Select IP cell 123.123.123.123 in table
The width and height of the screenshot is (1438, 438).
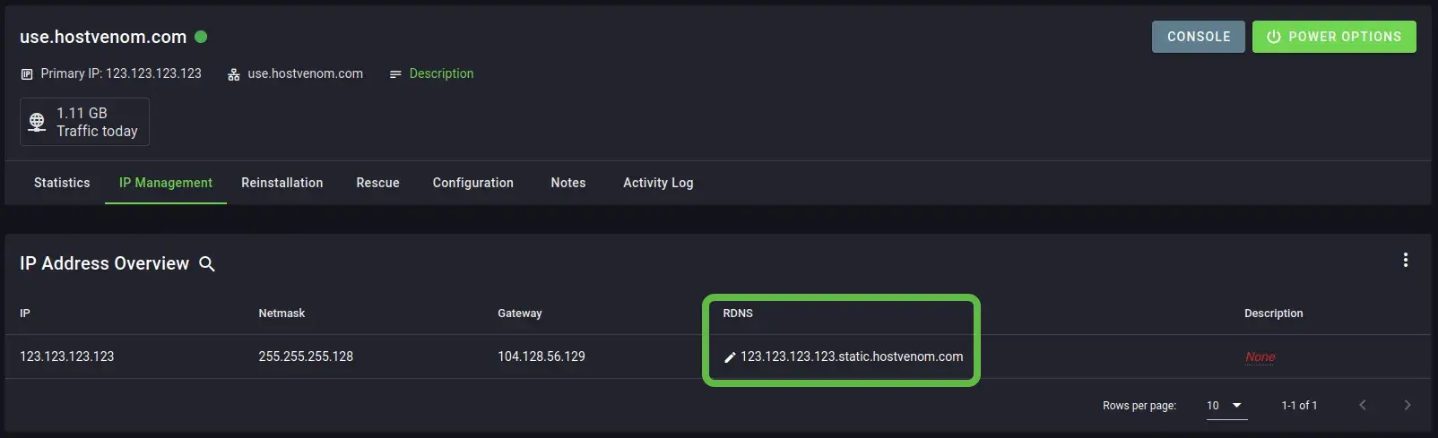click(67, 356)
